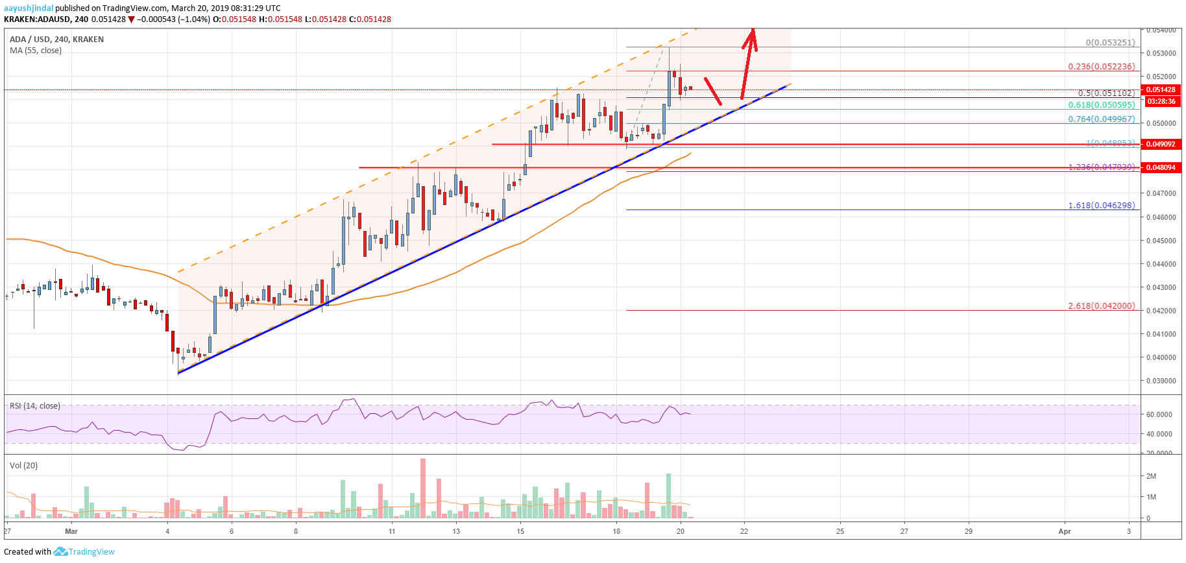Click the 1.618(0.046298) Fibonacci label

click(x=1102, y=206)
